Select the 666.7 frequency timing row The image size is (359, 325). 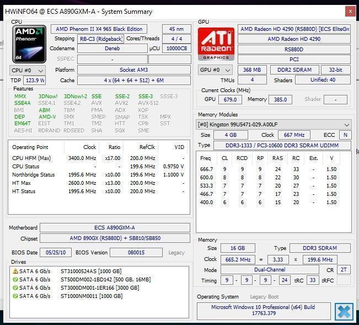(x=269, y=169)
